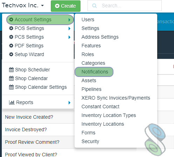Expand the Account Settings submenu arrow
This screenshot has width=174, height=157.
69,20
